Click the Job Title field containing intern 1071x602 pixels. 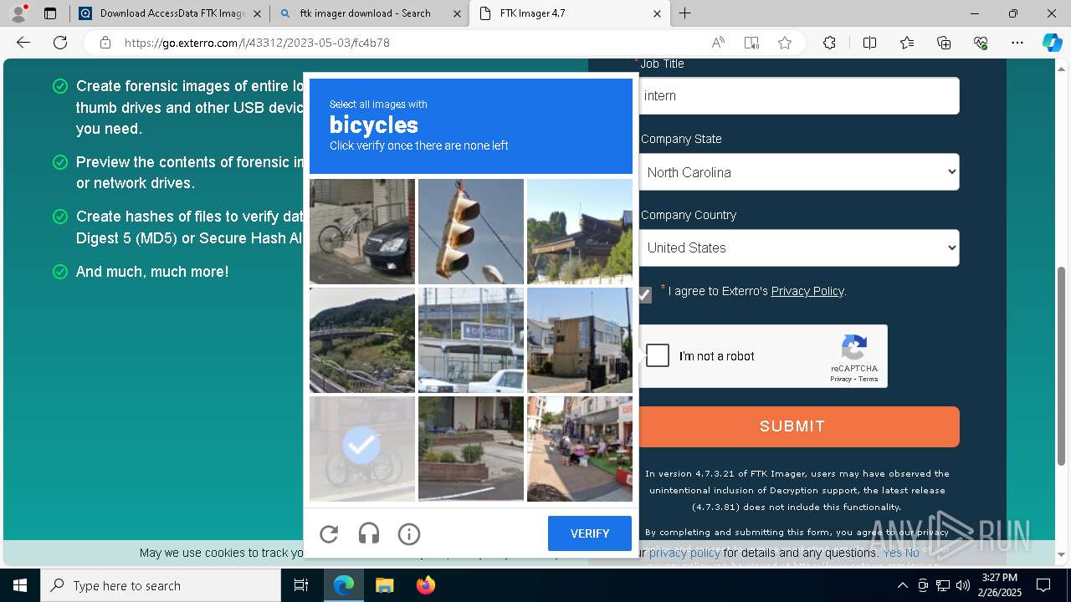tap(798, 96)
